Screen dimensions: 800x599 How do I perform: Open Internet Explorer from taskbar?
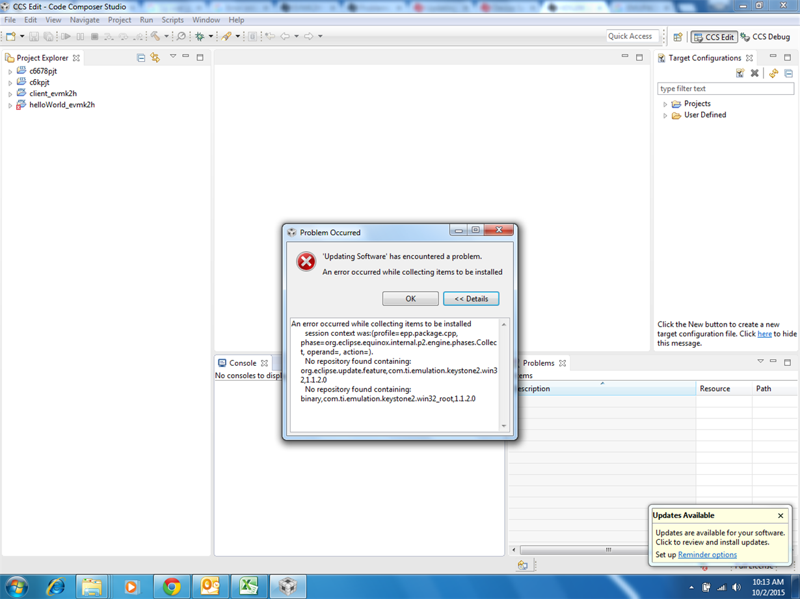[x=57, y=587]
